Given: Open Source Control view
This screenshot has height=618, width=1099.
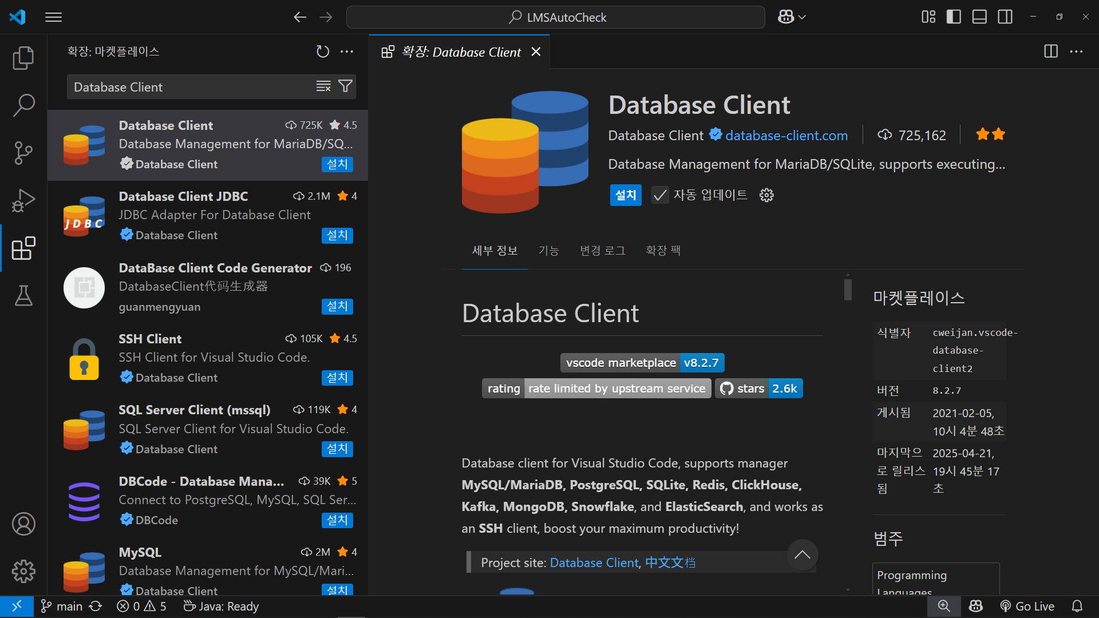Looking at the screenshot, I should [x=23, y=153].
